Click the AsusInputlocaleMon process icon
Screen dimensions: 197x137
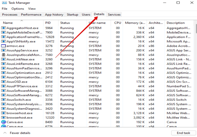click(4, 55)
